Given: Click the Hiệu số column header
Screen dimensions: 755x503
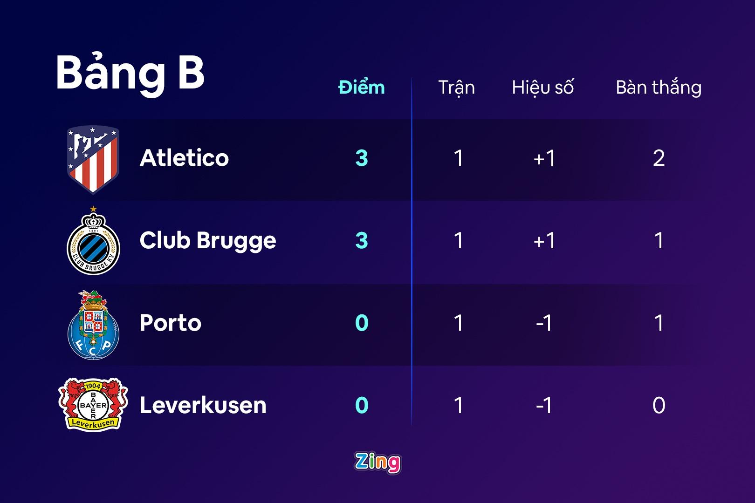Looking at the screenshot, I should (542, 88).
